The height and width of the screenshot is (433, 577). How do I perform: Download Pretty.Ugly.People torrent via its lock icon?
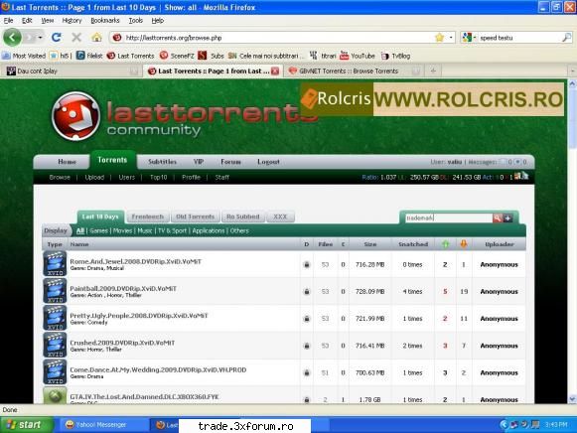tap(306, 319)
